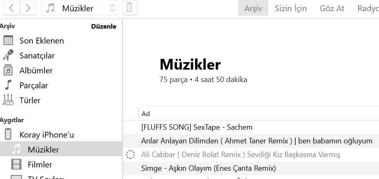Select the Sanatçılar microphone icon

pos(8,56)
